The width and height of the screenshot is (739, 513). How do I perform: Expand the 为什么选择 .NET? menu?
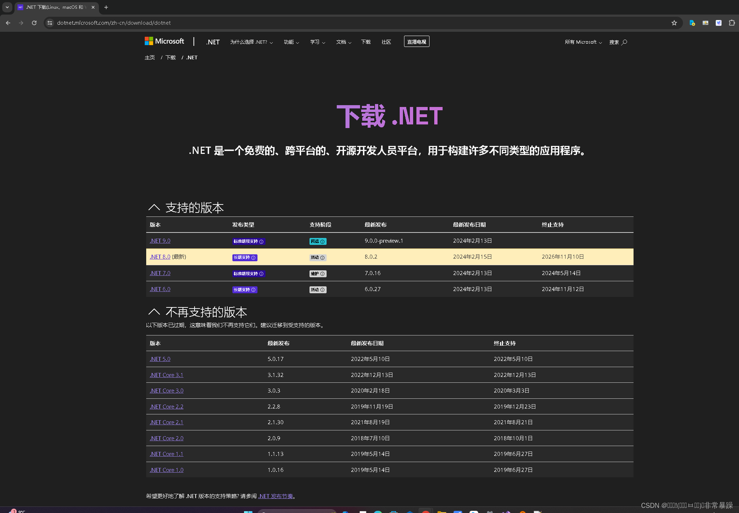click(251, 42)
